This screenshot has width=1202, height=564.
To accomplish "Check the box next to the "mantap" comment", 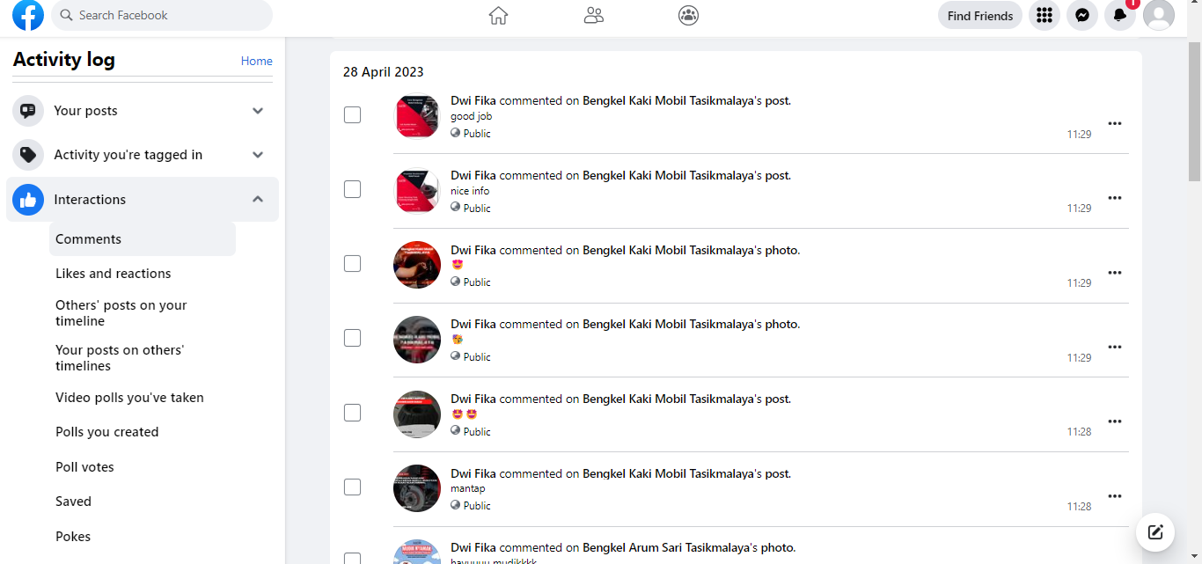I will click(352, 487).
